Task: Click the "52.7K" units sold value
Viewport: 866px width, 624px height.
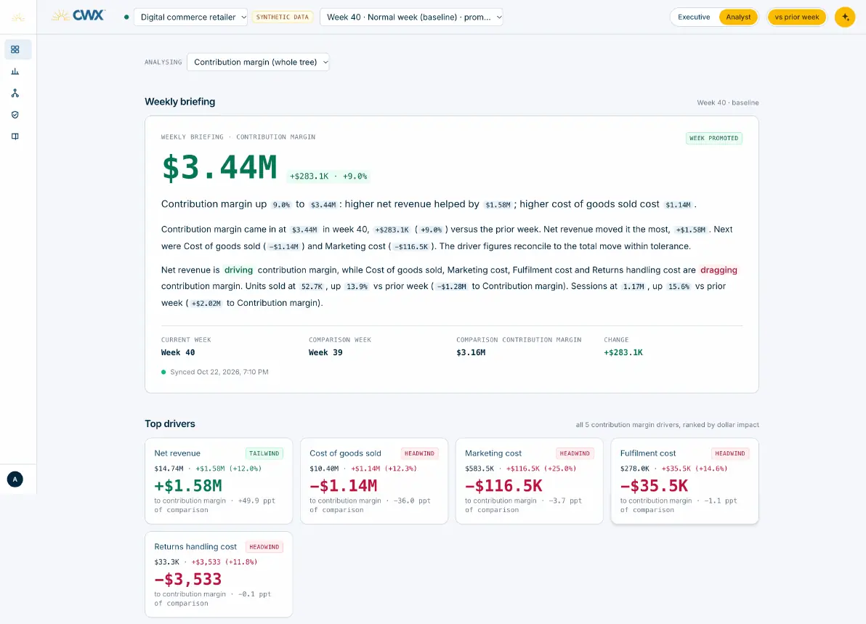Action: pyautogui.click(x=312, y=287)
